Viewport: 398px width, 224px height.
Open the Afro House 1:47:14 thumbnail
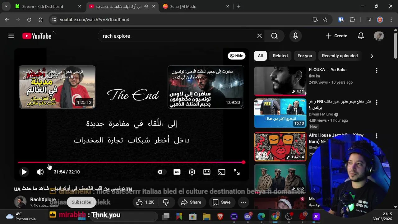pyautogui.click(x=280, y=147)
